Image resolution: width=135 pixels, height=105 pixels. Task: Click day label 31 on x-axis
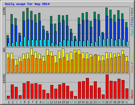click(127, 102)
